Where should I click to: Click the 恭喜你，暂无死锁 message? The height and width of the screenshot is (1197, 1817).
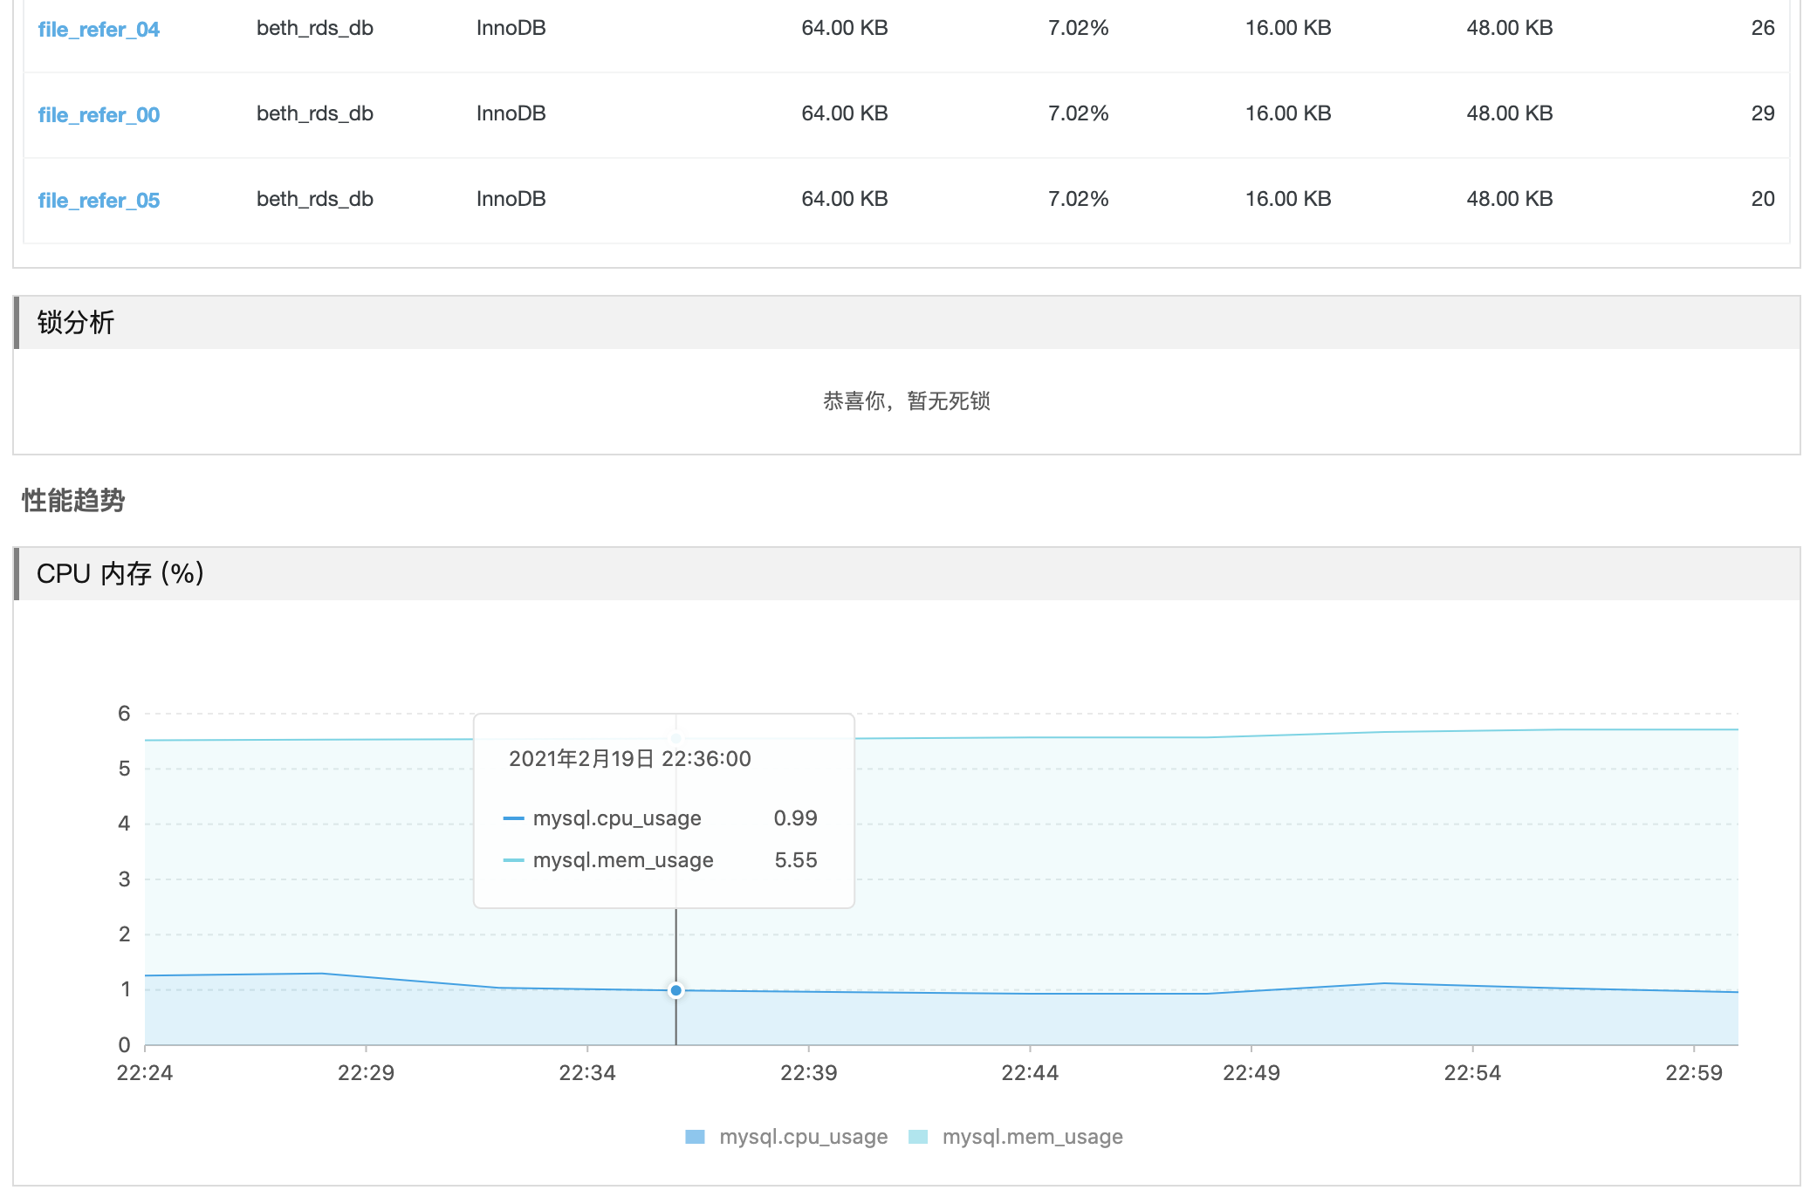point(906,400)
